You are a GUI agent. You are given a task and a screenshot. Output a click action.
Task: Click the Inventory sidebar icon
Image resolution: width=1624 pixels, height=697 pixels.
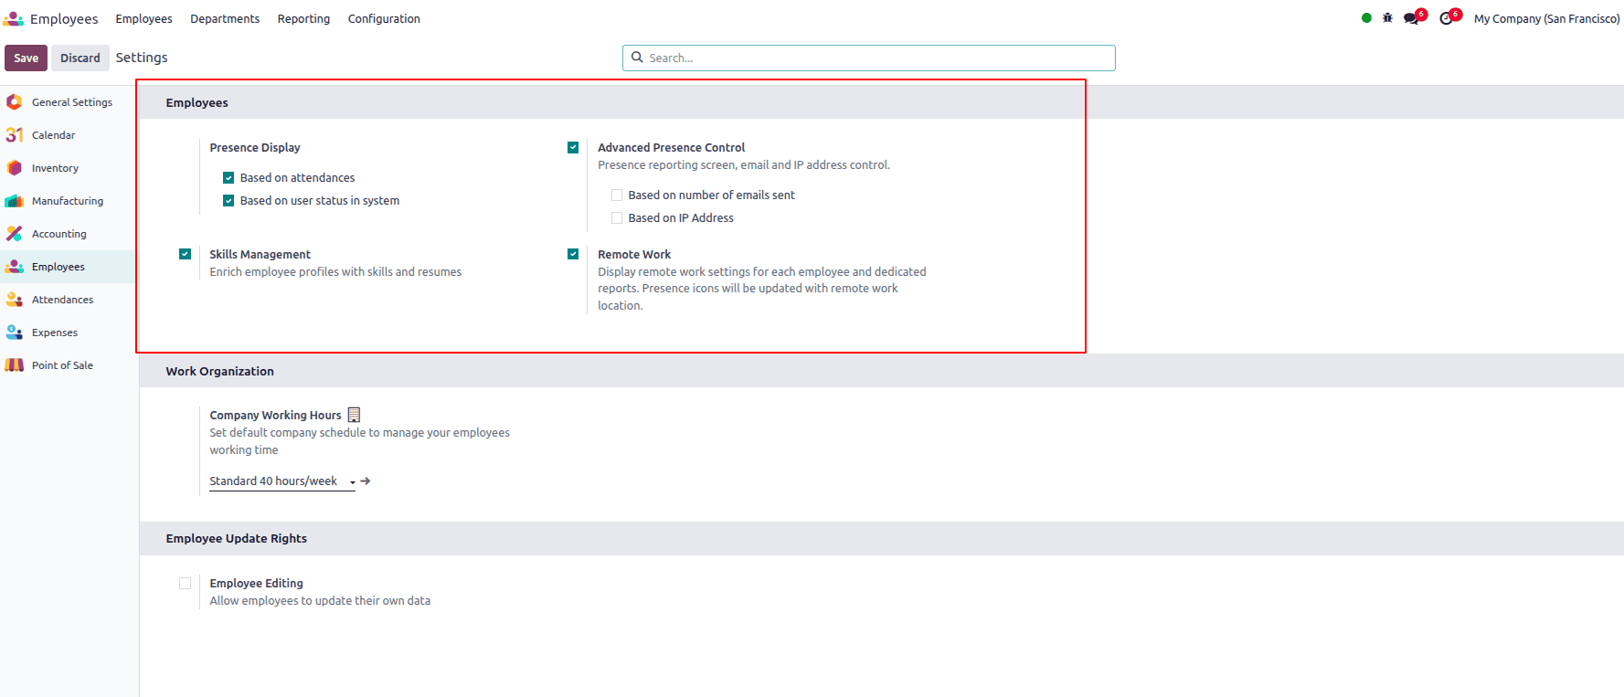[x=15, y=167]
